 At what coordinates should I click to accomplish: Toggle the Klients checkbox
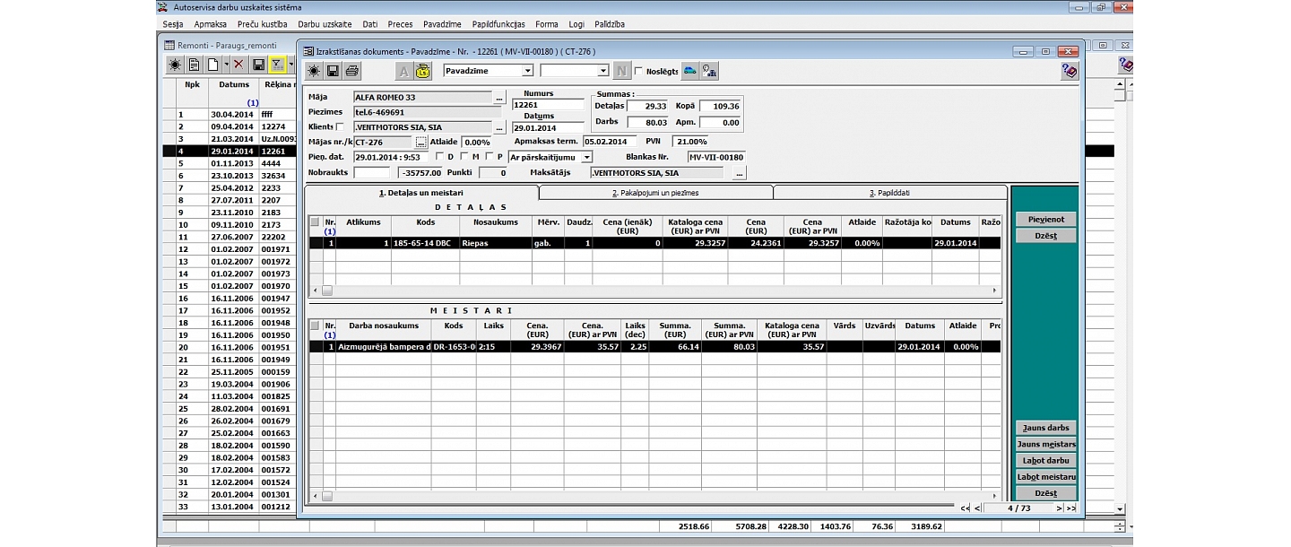pos(340,127)
